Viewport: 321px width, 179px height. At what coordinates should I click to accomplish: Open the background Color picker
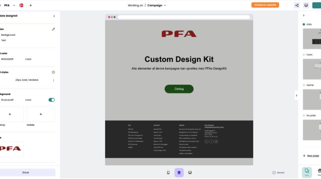tap(28, 100)
